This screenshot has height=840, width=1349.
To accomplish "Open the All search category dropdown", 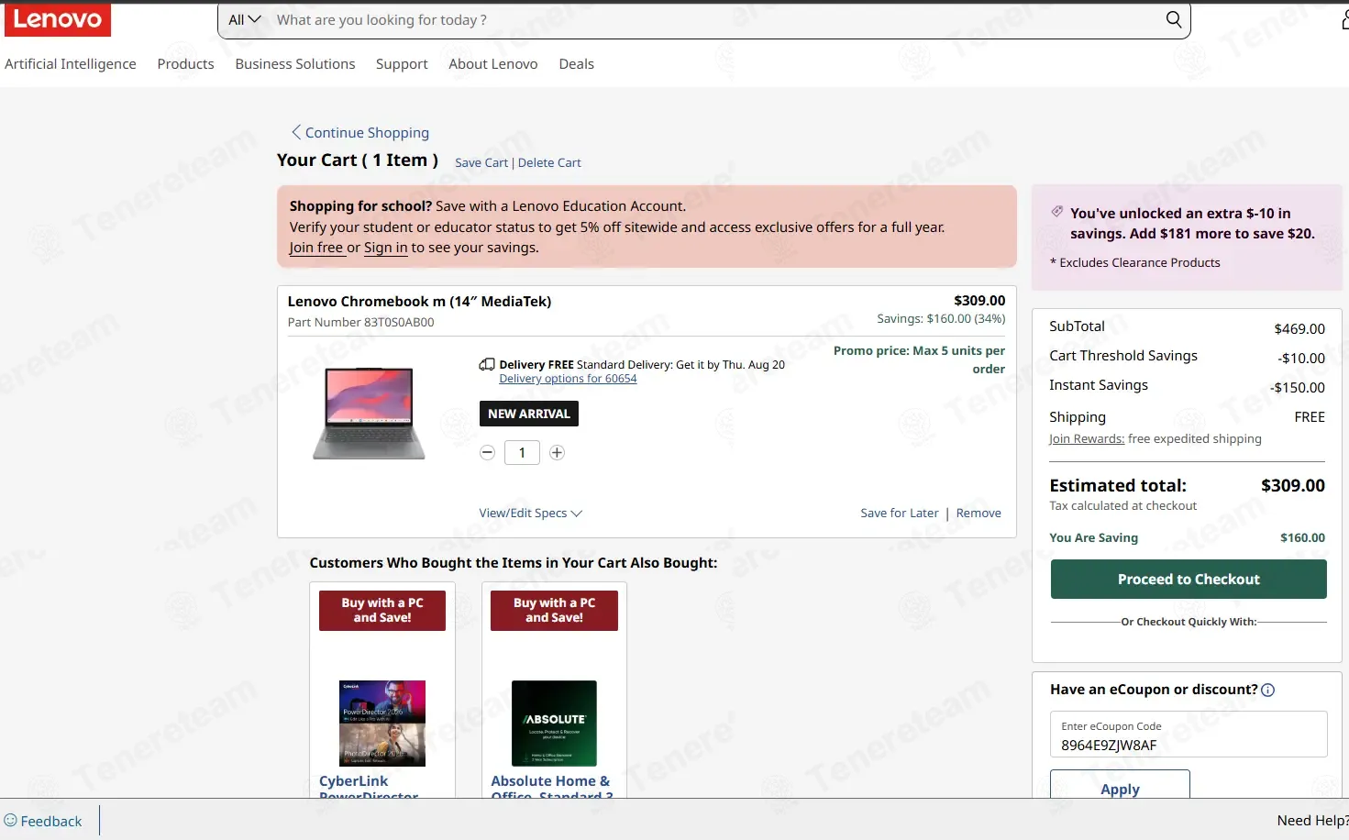I will click(x=245, y=19).
